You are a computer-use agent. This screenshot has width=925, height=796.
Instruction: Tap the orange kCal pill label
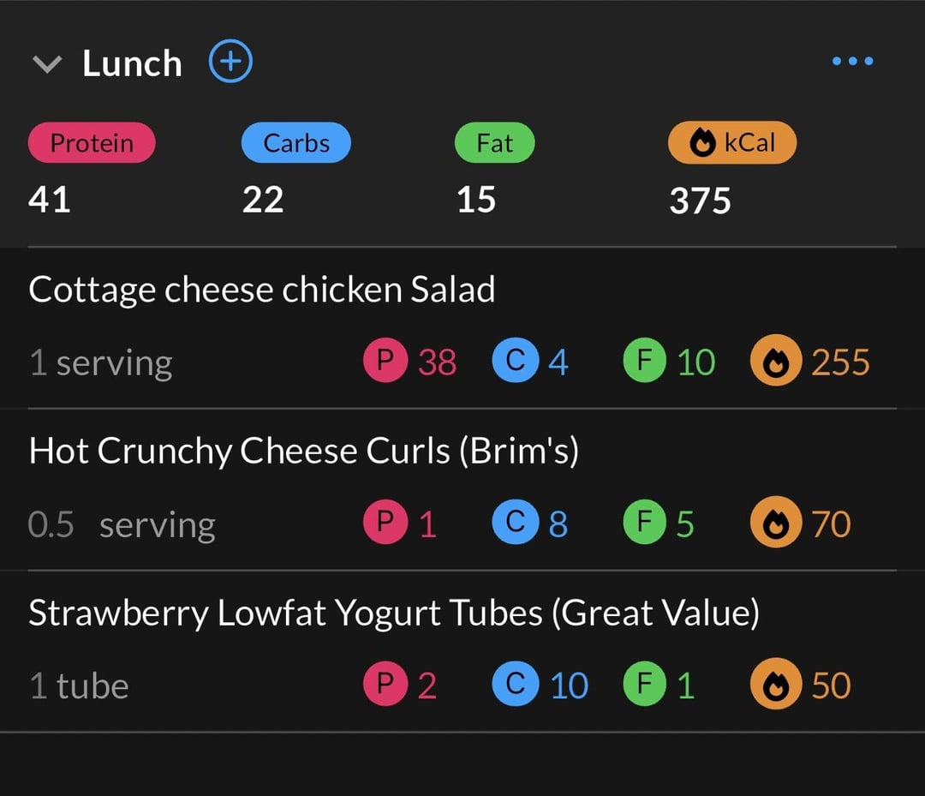[732, 143]
